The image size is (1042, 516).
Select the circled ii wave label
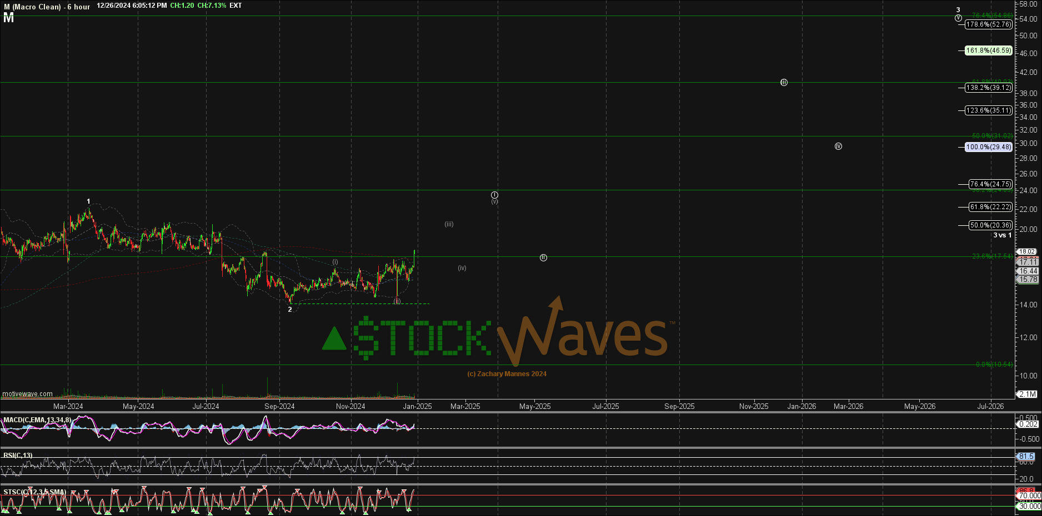(x=543, y=257)
